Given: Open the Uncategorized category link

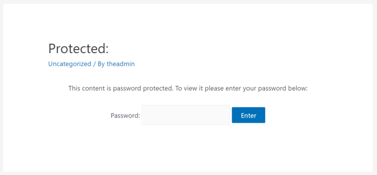Looking at the screenshot, I should point(70,64).
